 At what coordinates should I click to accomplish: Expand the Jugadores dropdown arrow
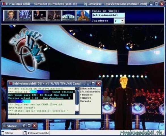(x=122, y=21)
